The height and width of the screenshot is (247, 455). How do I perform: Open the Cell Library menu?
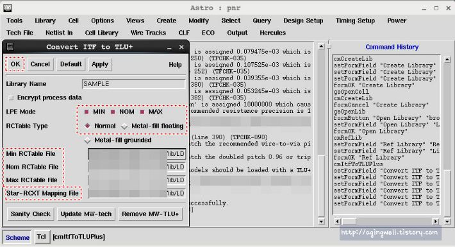[x=101, y=33]
